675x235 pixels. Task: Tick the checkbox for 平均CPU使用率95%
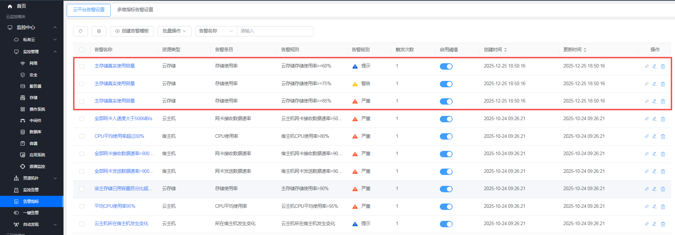tap(82, 206)
